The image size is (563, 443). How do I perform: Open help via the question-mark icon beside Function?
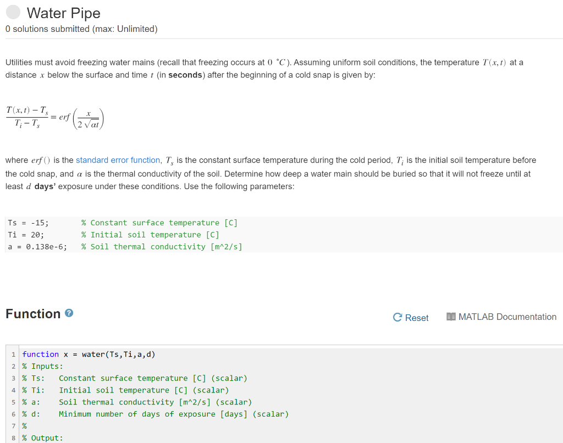pyautogui.click(x=68, y=313)
